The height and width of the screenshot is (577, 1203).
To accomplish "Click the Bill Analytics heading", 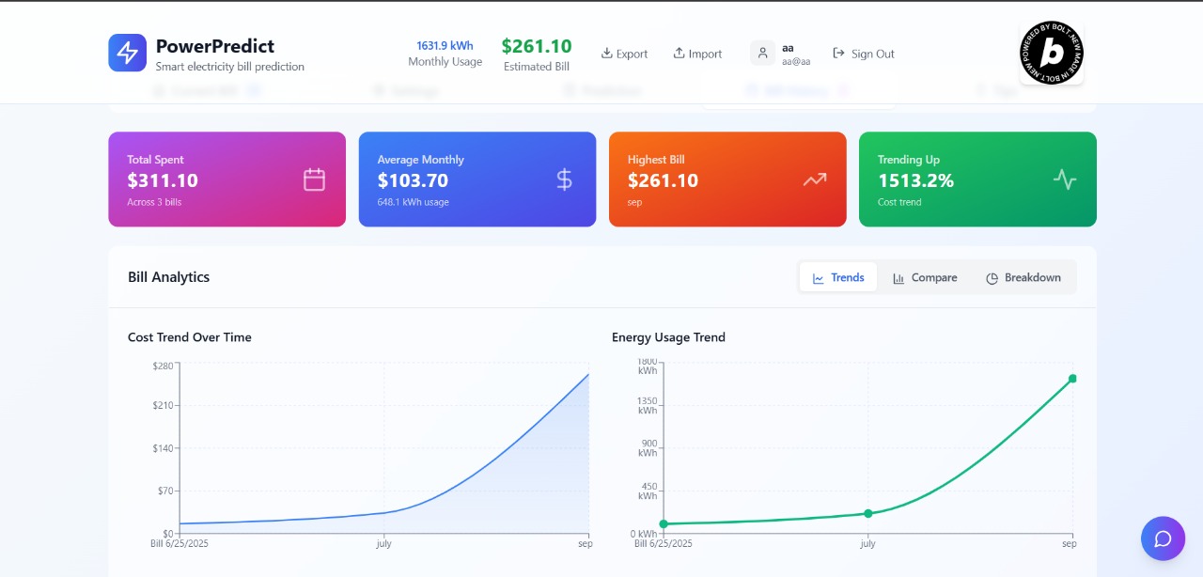I will pyautogui.click(x=169, y=277).
